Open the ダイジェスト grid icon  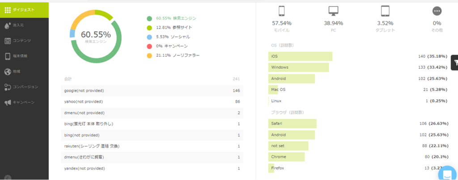[8, 9]
